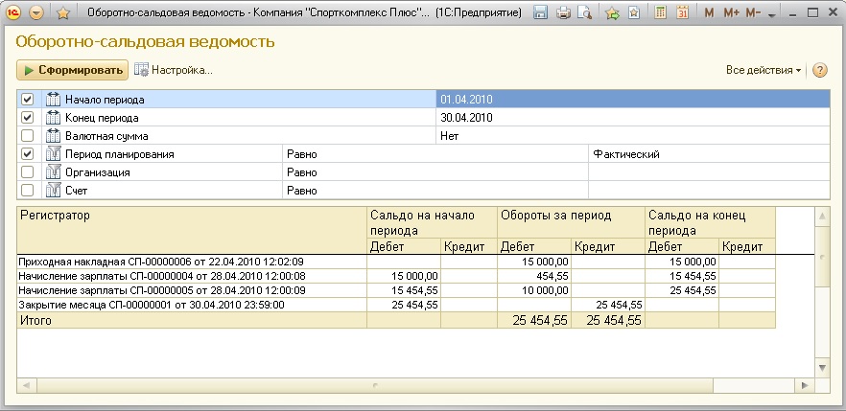Screen dimensions: 846x411
Task: Print the report using printer icon
Action: [x=563, y=12]
